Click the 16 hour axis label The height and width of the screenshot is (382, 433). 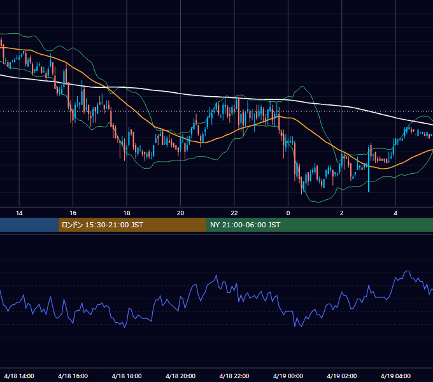(73, 213)
